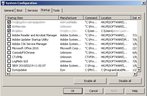Open Help for System Configuration

point(135,91)
